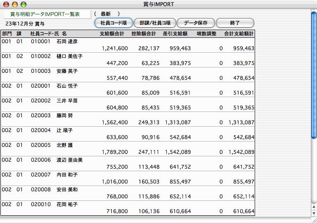Click the red close window button
Screen dimensions: 317x223
[6, 4]
